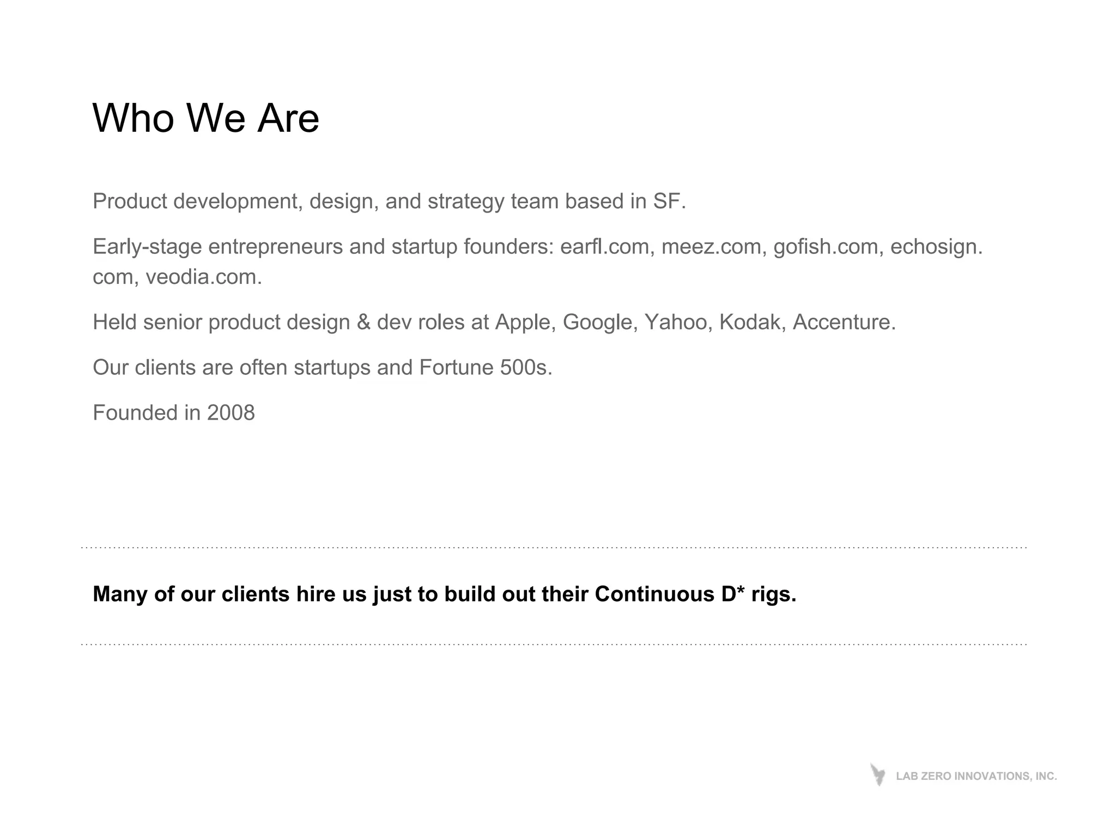Click "Fortune 500s" in the clients line
Image resolution: width=1116 pixels, height=837 pixels.
click(485, 368)
